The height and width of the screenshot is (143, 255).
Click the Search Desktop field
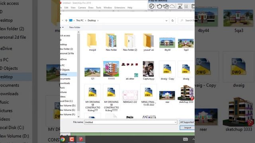186,21
